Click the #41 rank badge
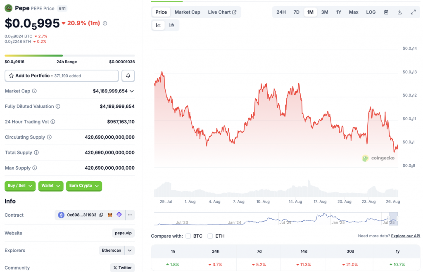 [62, 8]
